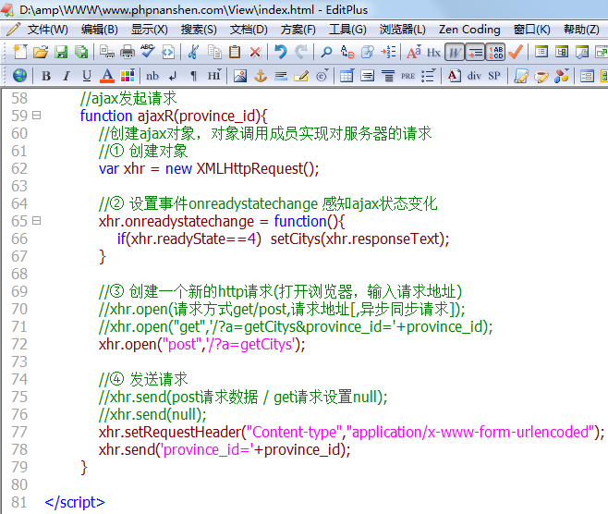Undo the last edit

[x=280, y=52]
